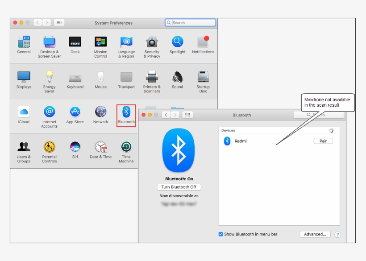Open iCloud preferences

24,112
